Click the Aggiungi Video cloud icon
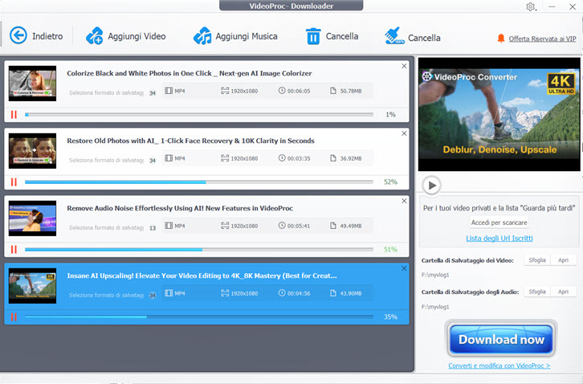The image size is (583, 384). [x=95, y=35]
